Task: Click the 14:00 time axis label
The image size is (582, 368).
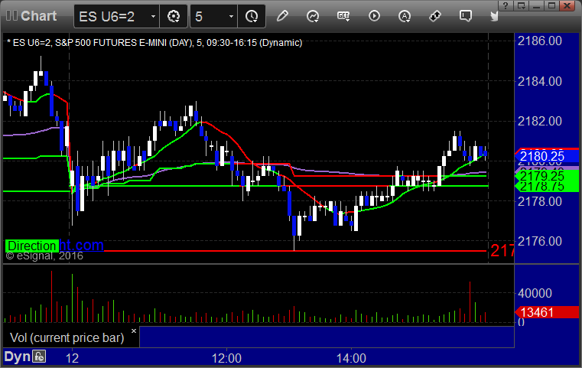Action: point(351,358)
